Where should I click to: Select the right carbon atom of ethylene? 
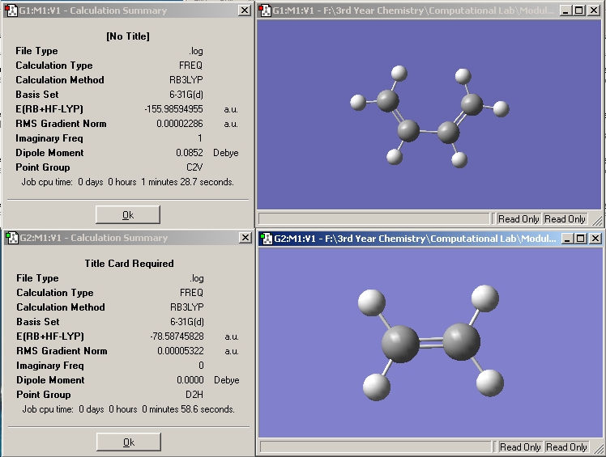[x=461, y=341]
